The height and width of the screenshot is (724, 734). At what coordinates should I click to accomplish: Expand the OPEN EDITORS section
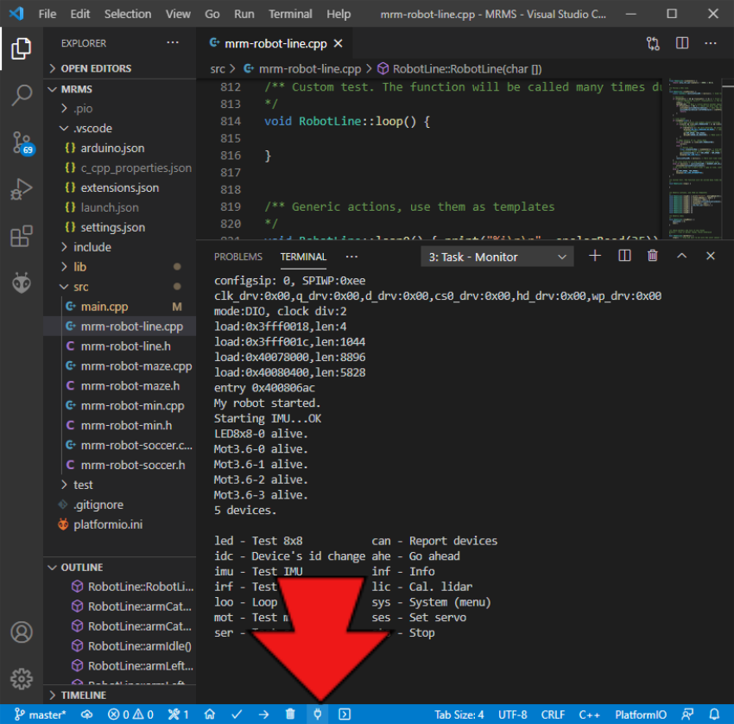pyautogui.click(x=95, y=68)
